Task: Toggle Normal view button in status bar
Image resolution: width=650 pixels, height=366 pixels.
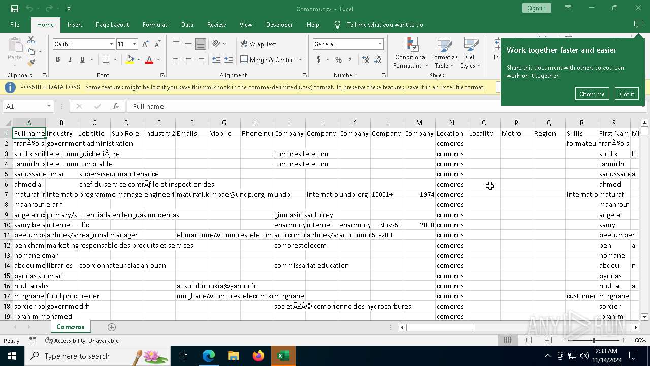Action: pos(507,340)
